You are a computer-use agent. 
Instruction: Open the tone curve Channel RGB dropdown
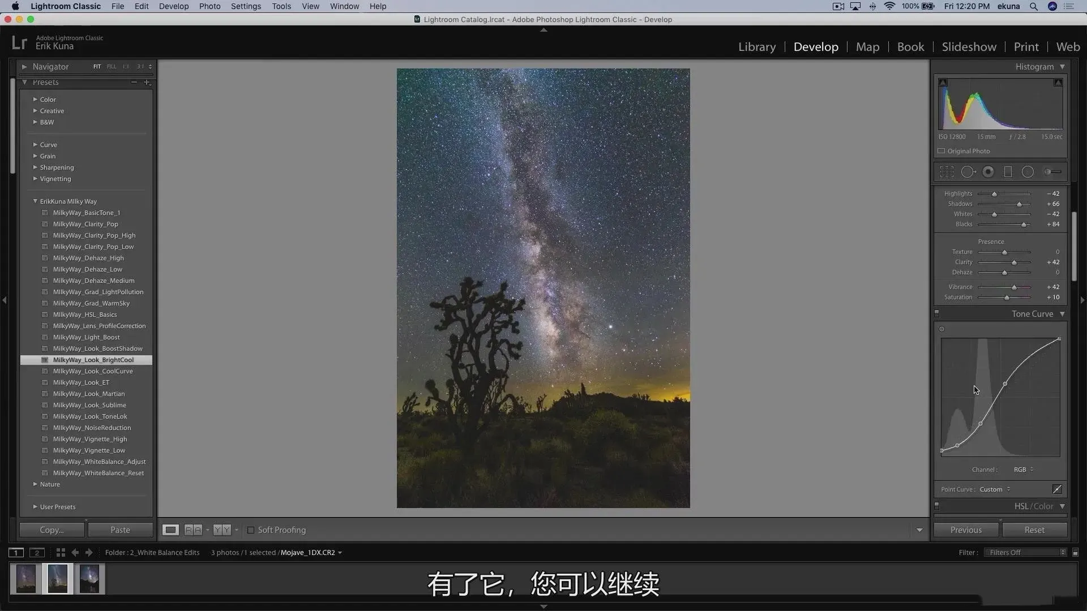[1024, 470]
